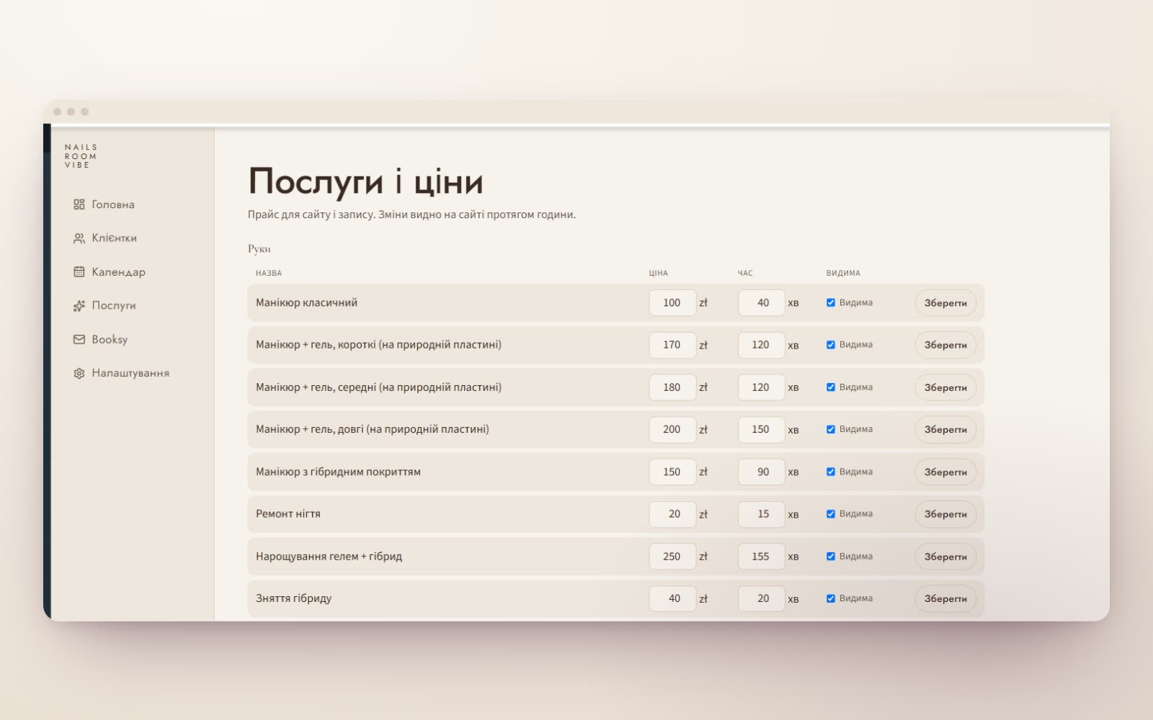Focus price field 170 for короткі gel manicure
The image size is (1153, 720).
672,345
